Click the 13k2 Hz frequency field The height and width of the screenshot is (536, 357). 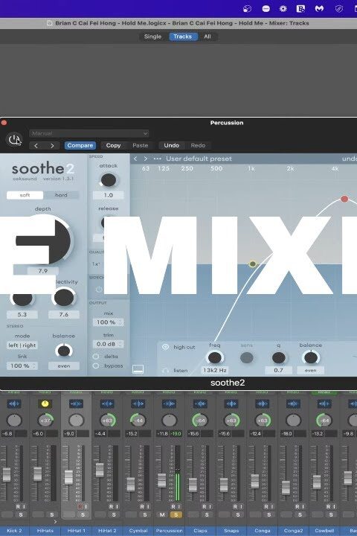coord(214,370)
